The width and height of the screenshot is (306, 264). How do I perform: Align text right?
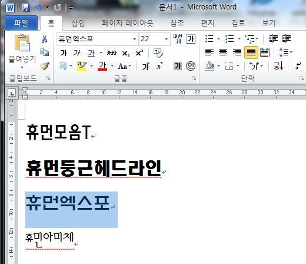point(237,52)
